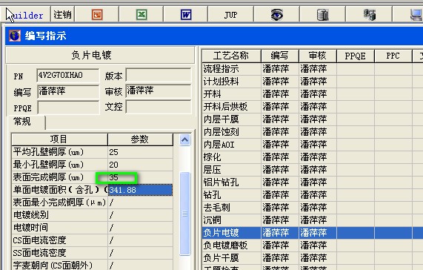Select the 铝片钻孔 process row
The image size is (423, 270).
pos(313,182)
